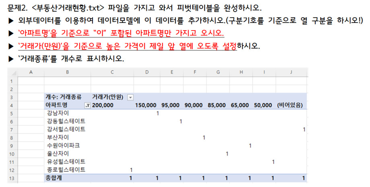Select row 2 header
Viewport: 370px width, 187px height.
point(12,89)
